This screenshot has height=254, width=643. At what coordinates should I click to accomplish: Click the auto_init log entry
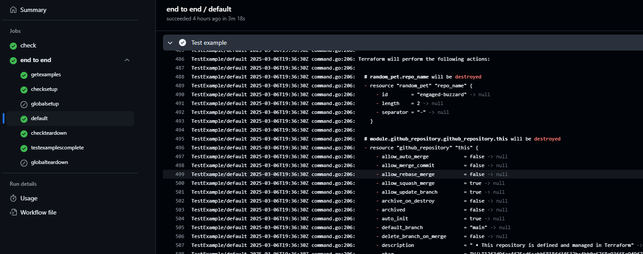[x=403, y=219]
